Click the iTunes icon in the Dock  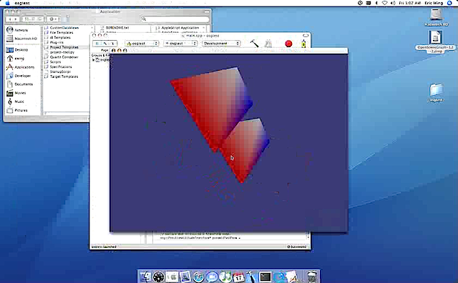pos(225,277)
